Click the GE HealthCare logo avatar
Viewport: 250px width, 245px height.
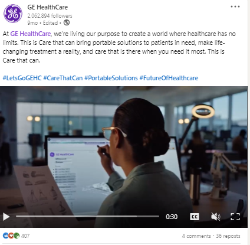coord(13,14)
